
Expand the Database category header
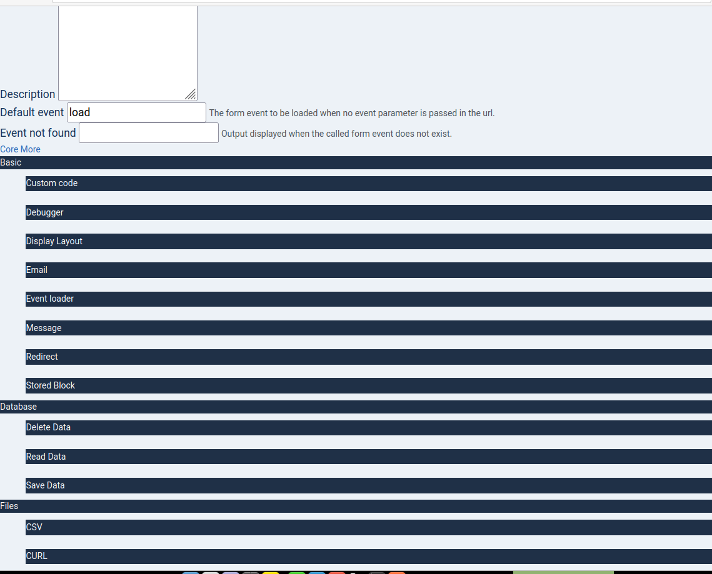tap(356, 407)
